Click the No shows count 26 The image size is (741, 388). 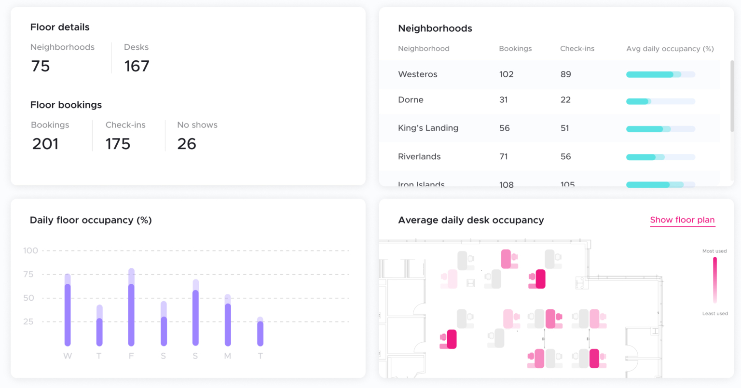187,144
